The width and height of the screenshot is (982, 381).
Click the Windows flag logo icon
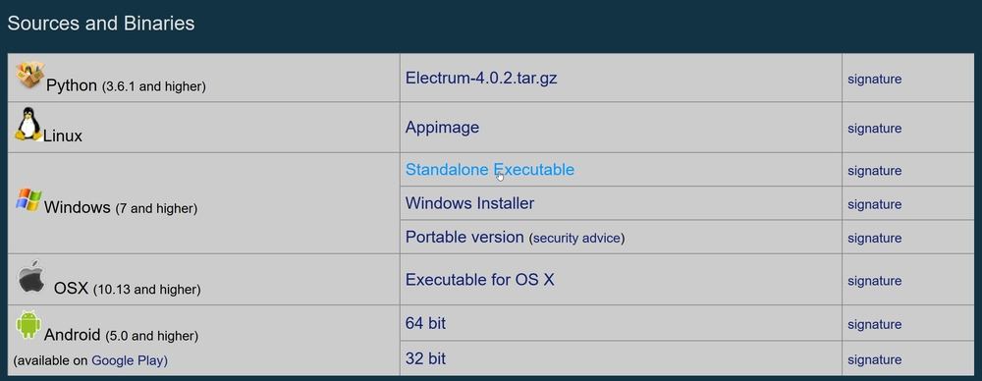pos(28,200)
